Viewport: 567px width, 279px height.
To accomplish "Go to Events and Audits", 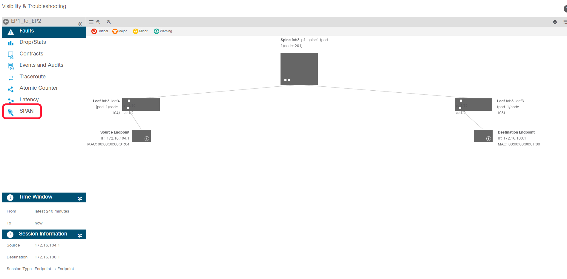I will click(x=41, y=65).
